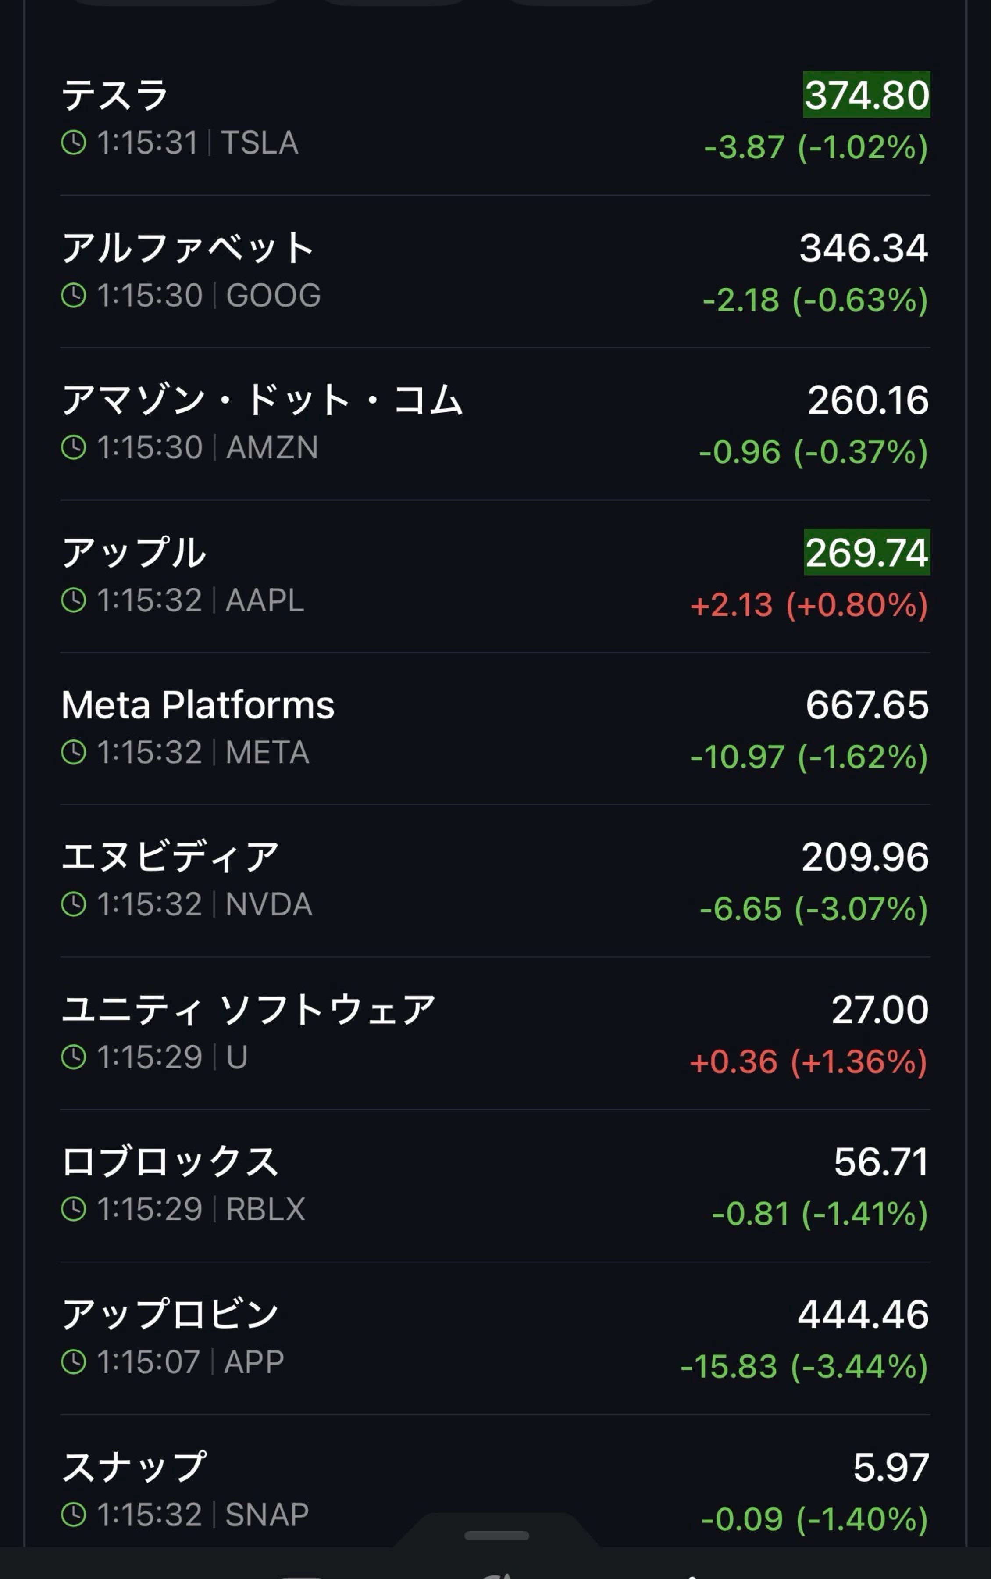Screen dimensions: 991x1579
Task: Click the AppLovin price 444.46
Action: point(863,1314)
